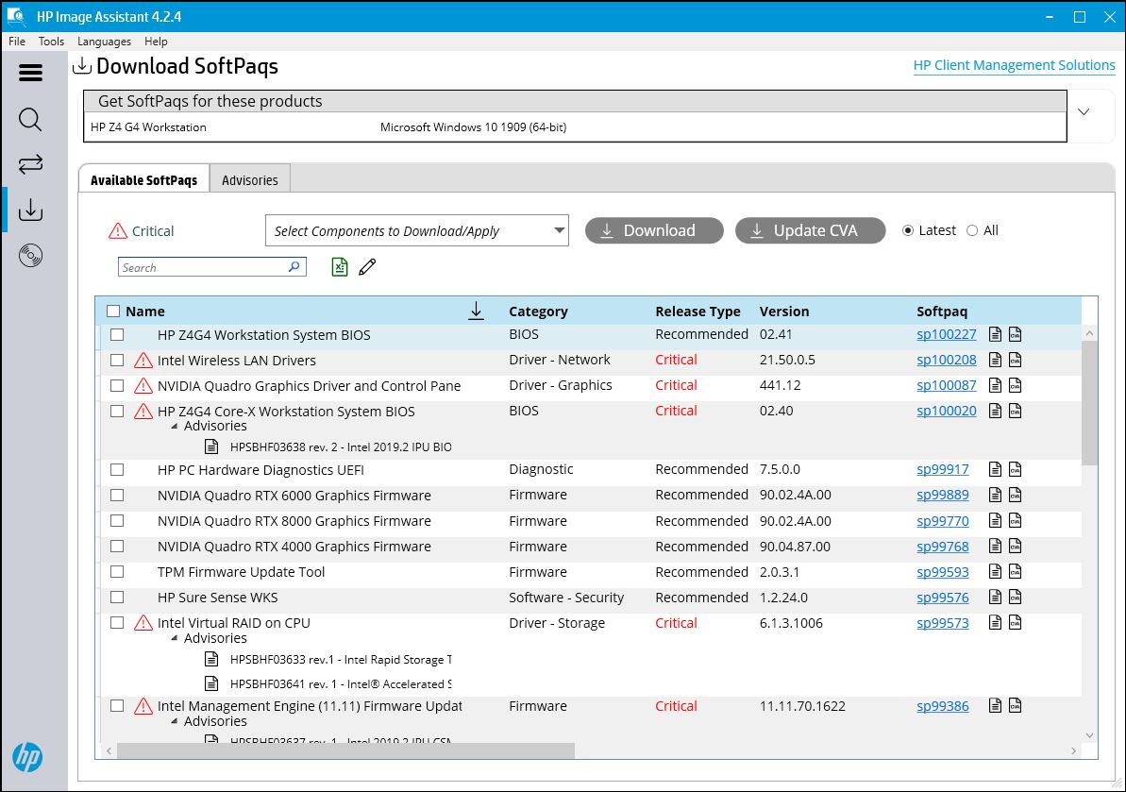
Task: Click the magnifier Analyze icon in sidebar
Action: tap(30, 120)
